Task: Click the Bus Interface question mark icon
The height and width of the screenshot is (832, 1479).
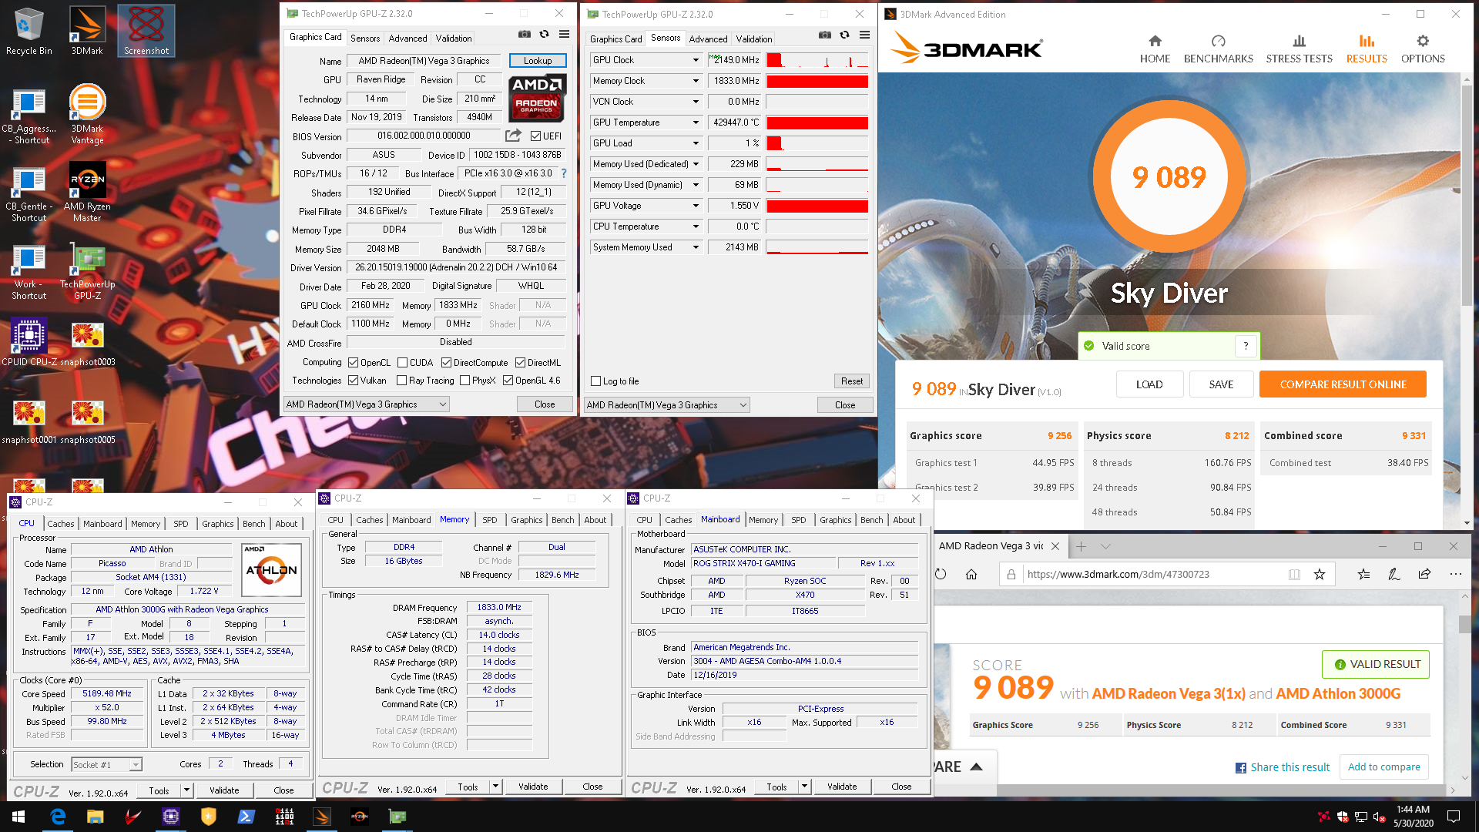Action: (x=564, y=173)
